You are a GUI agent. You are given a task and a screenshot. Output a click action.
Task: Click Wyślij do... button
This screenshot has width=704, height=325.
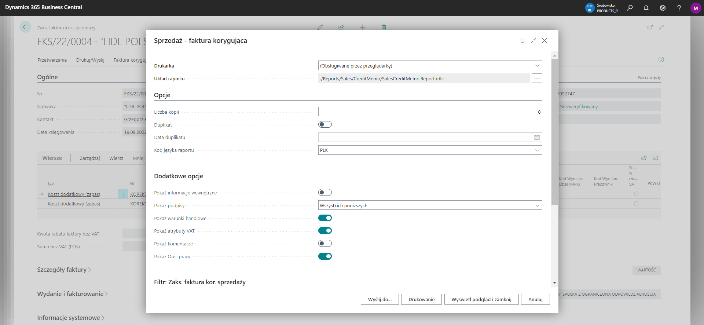[x=380, y=299]
